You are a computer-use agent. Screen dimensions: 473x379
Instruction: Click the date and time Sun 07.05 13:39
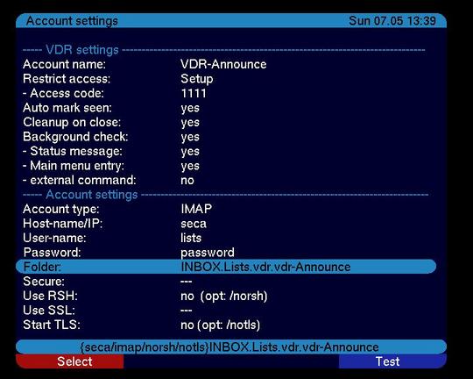click(392, 21)
